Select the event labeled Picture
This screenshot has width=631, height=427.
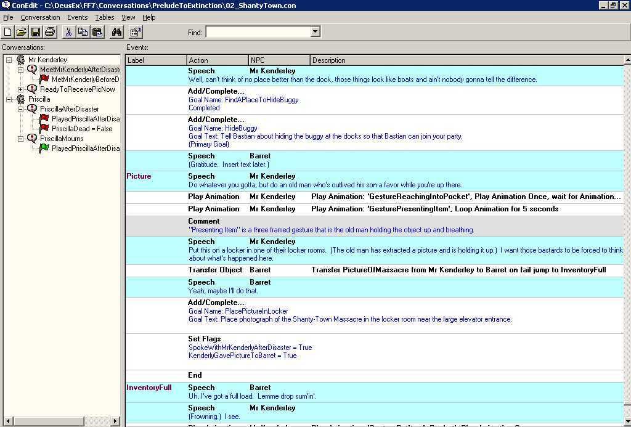click(x=375, y=181)
